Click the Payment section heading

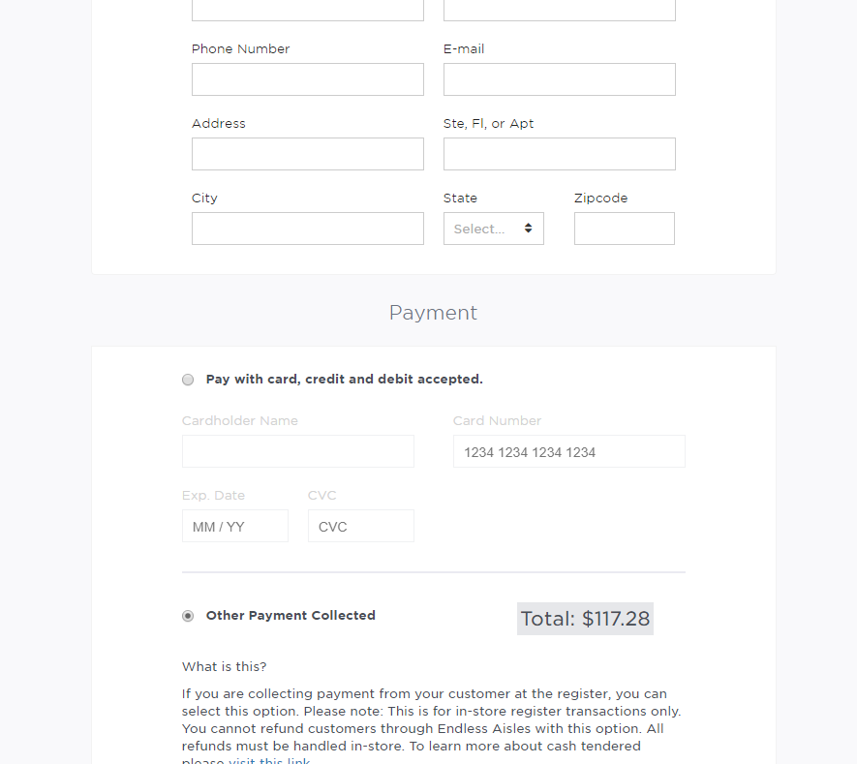433,313
